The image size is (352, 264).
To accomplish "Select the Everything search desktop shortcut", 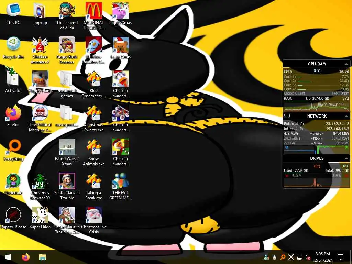I will 13,150.
